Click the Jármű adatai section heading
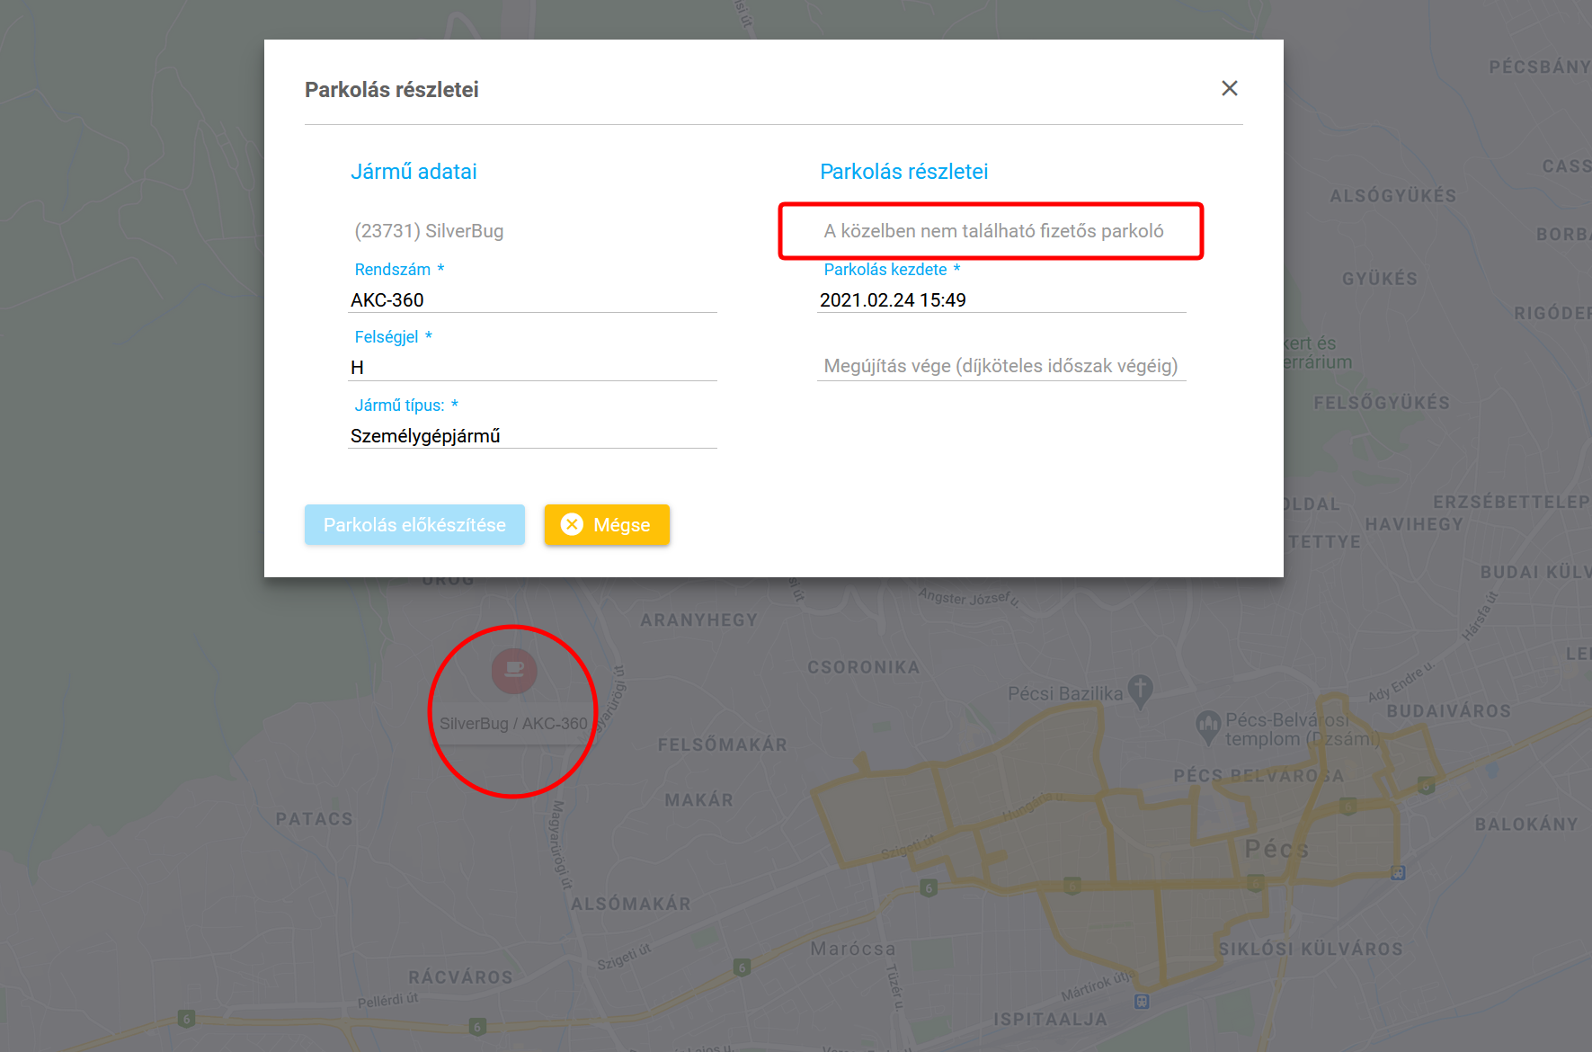Screen dimensions: 1592x1052 (414, 172)
